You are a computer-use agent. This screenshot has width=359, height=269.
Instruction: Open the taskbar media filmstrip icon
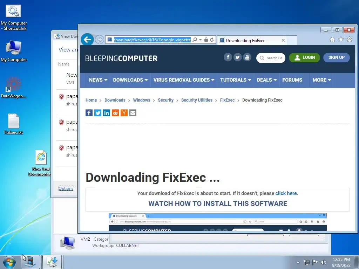[31, 262]
